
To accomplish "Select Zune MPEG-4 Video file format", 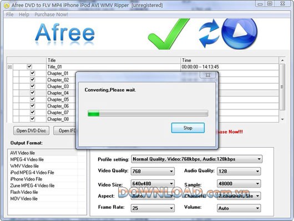I will [x=32, y=185].
